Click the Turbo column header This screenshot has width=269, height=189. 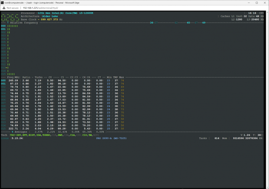(x=38, y=77)
